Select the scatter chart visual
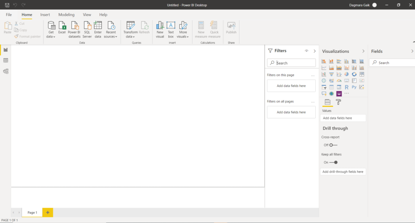The image size is (415, 223). (x=339, y=74)
